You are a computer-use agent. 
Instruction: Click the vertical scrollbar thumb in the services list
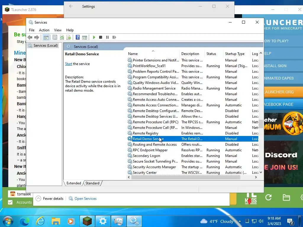(x=261, y=124)
